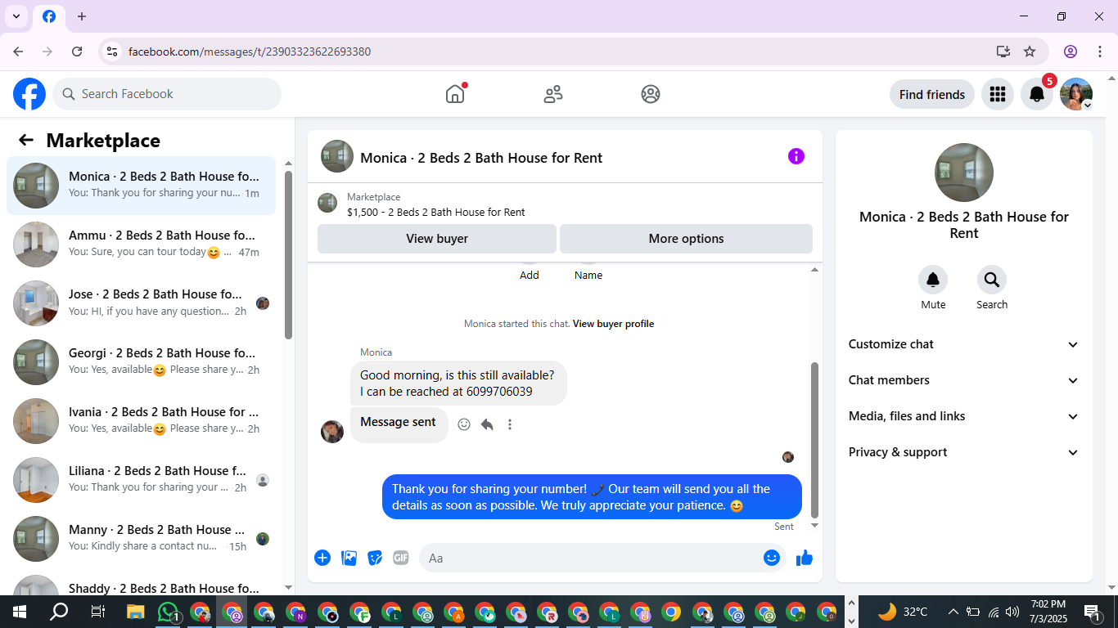Open emoji picker in message box
The height and width of the screenshot is (628, 1118).
point(771,558)
